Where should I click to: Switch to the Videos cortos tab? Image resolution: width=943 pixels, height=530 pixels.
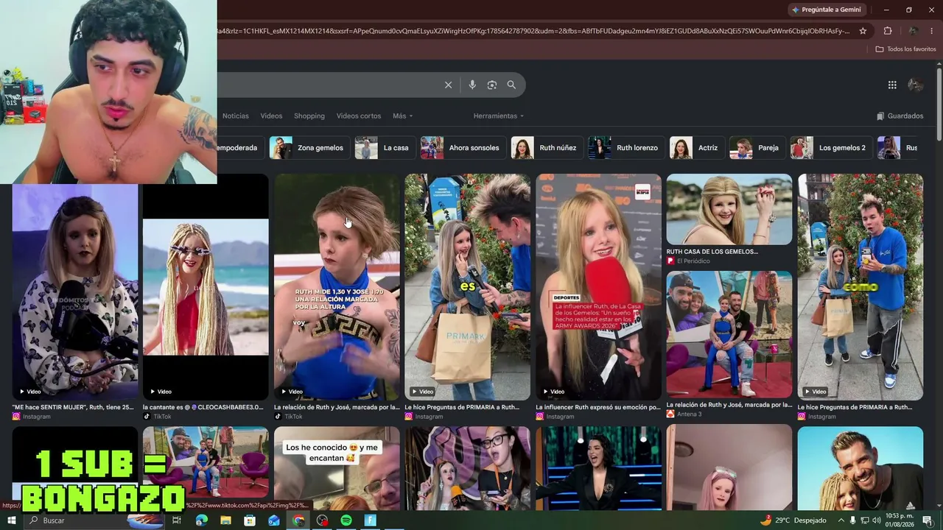click(x=359, y=116)
